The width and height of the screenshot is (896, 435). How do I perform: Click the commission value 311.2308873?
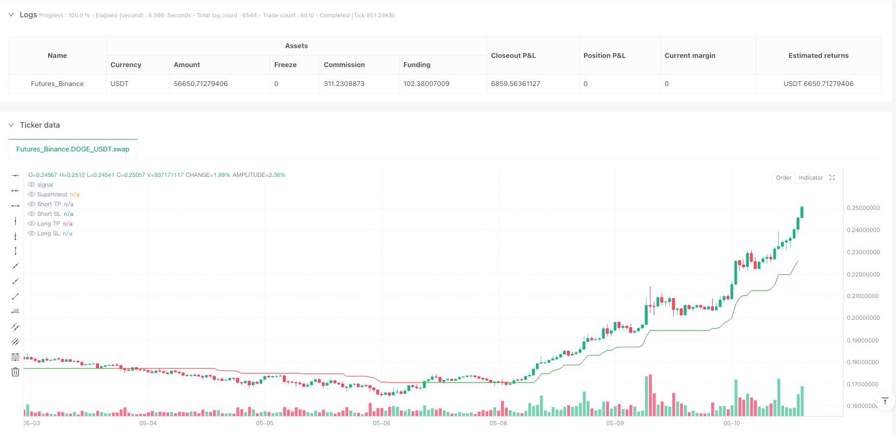pos(344,84)
